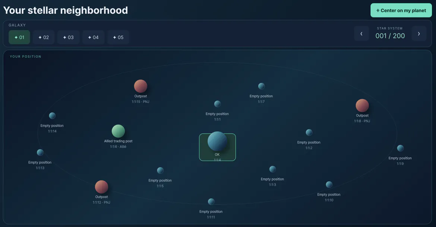Click the '1:1:6 · Allié' coordinate label
The image size is (436, 227).
tap(118, 147)
